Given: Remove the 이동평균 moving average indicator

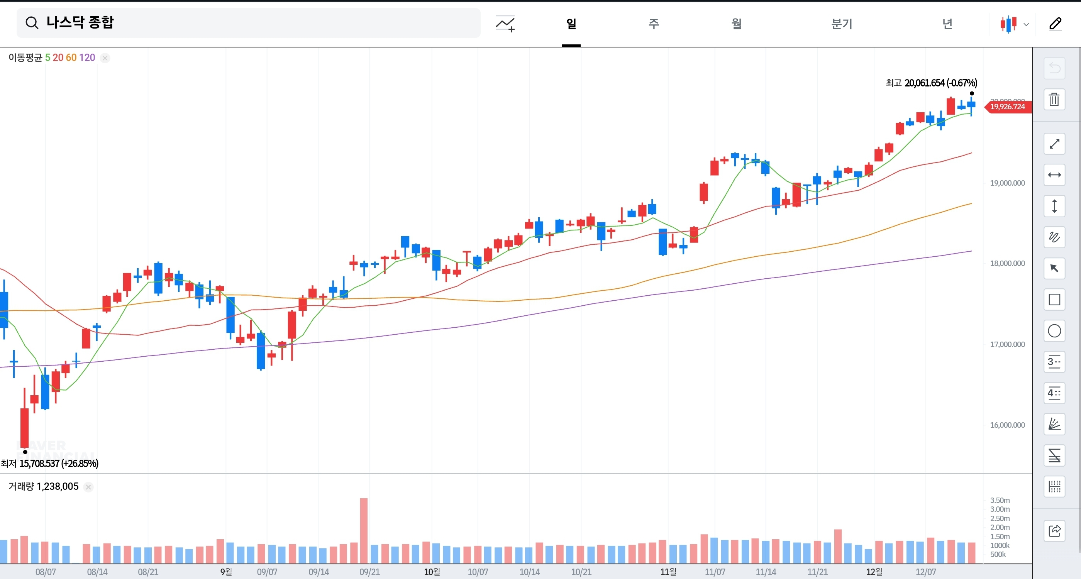Looking at the screenshot, I should (x=105, y=58).
